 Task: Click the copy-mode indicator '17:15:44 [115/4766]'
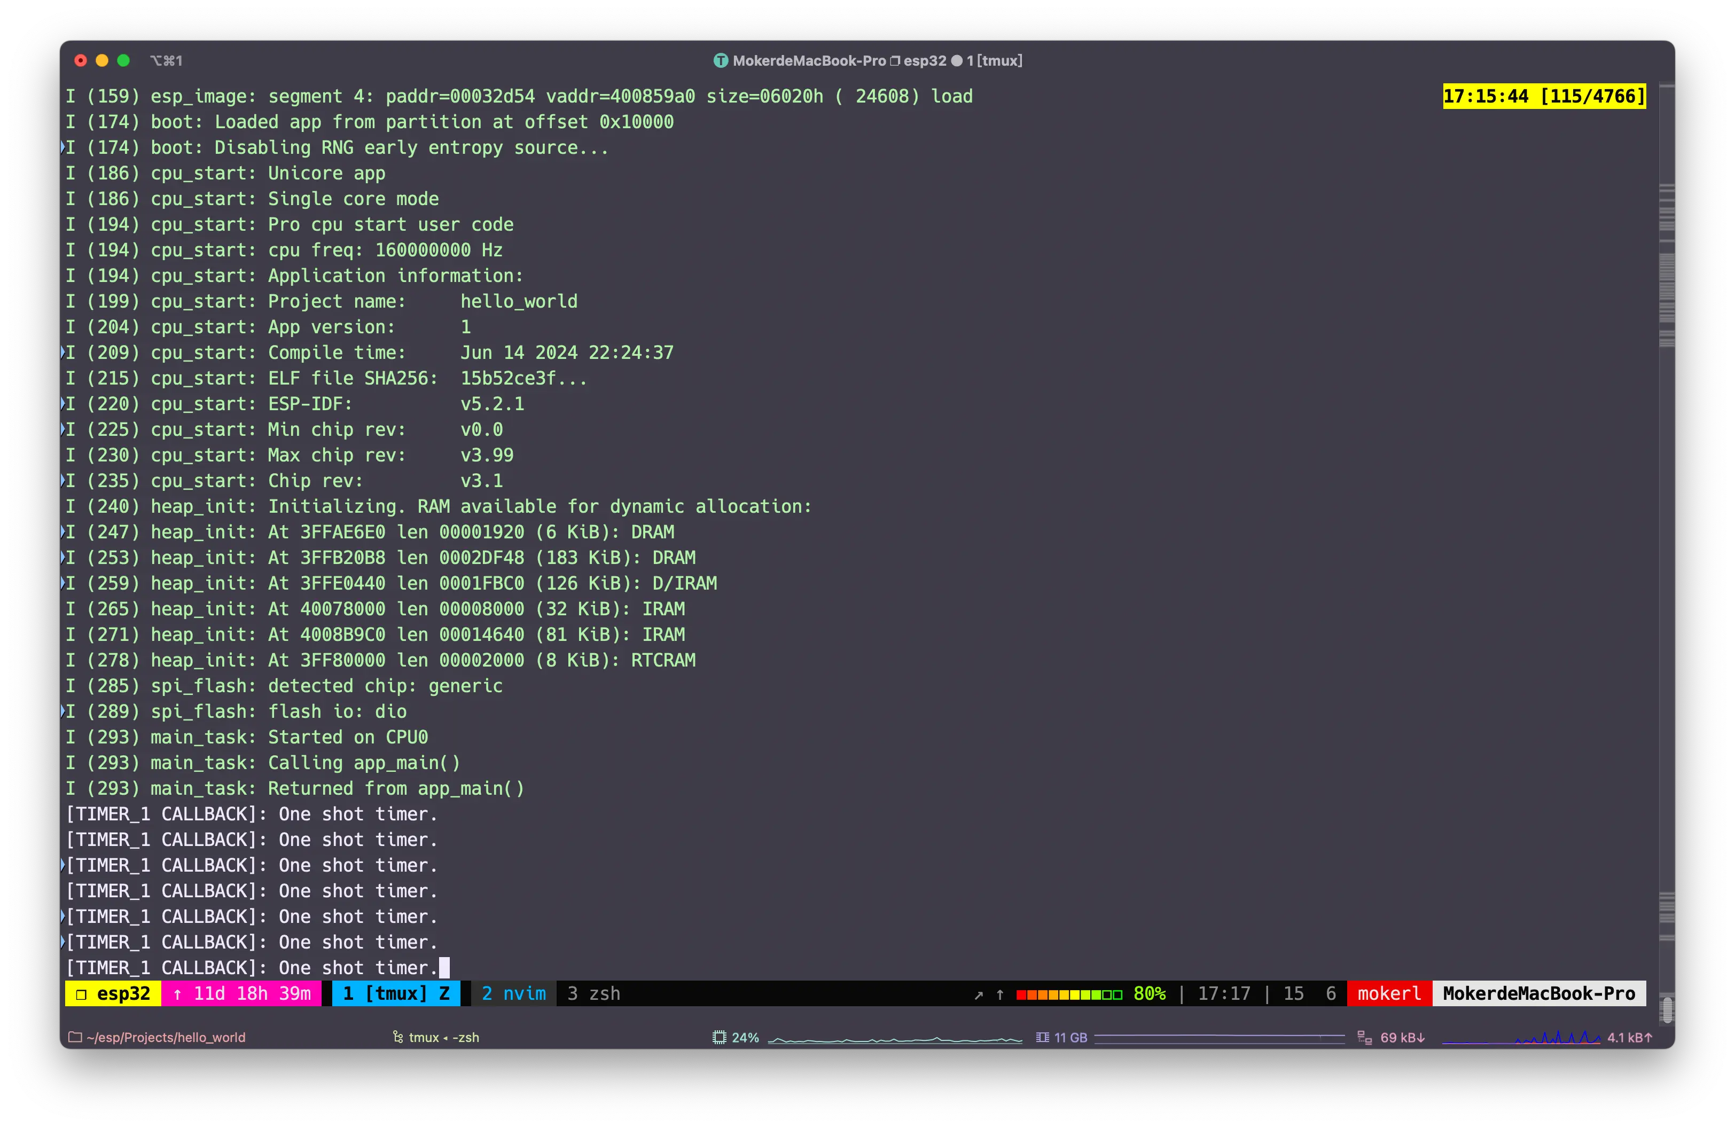pyautogui.click(x=1544, y=96)
